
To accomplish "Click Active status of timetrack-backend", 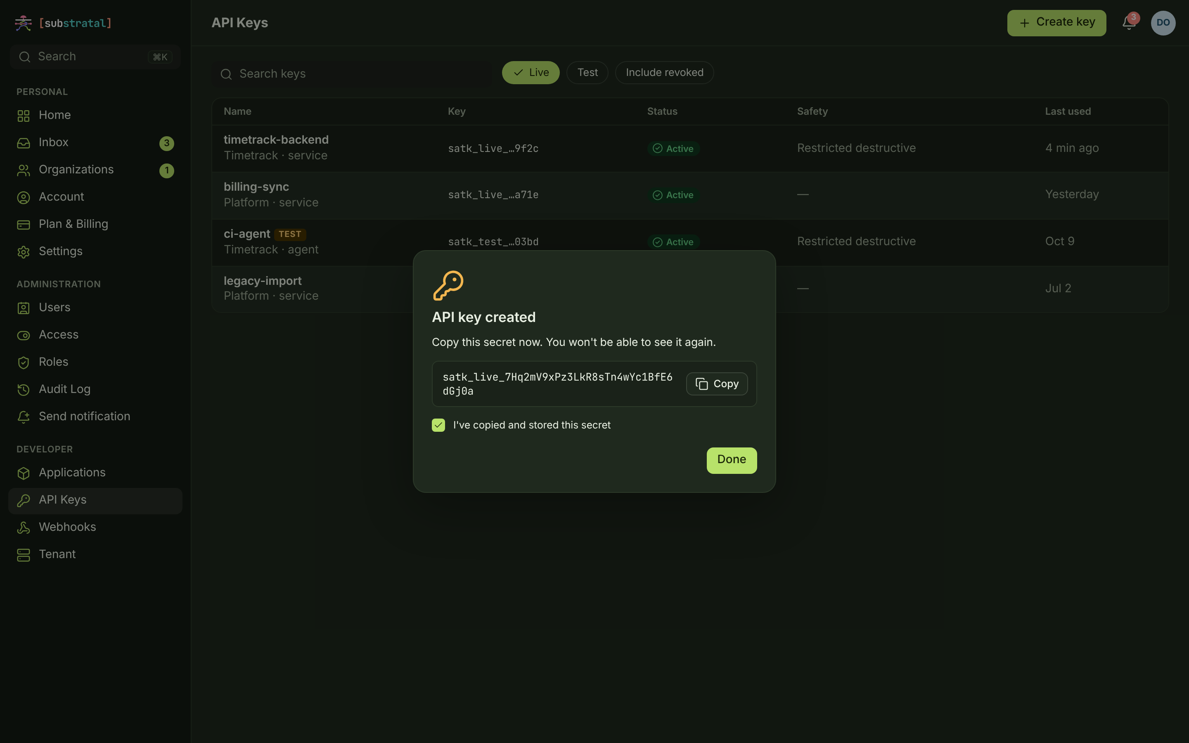I will point(673,149).
